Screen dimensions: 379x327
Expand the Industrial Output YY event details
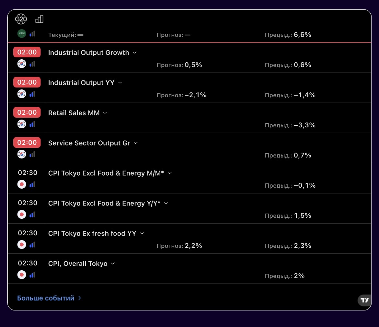click(x=120, y=83)
